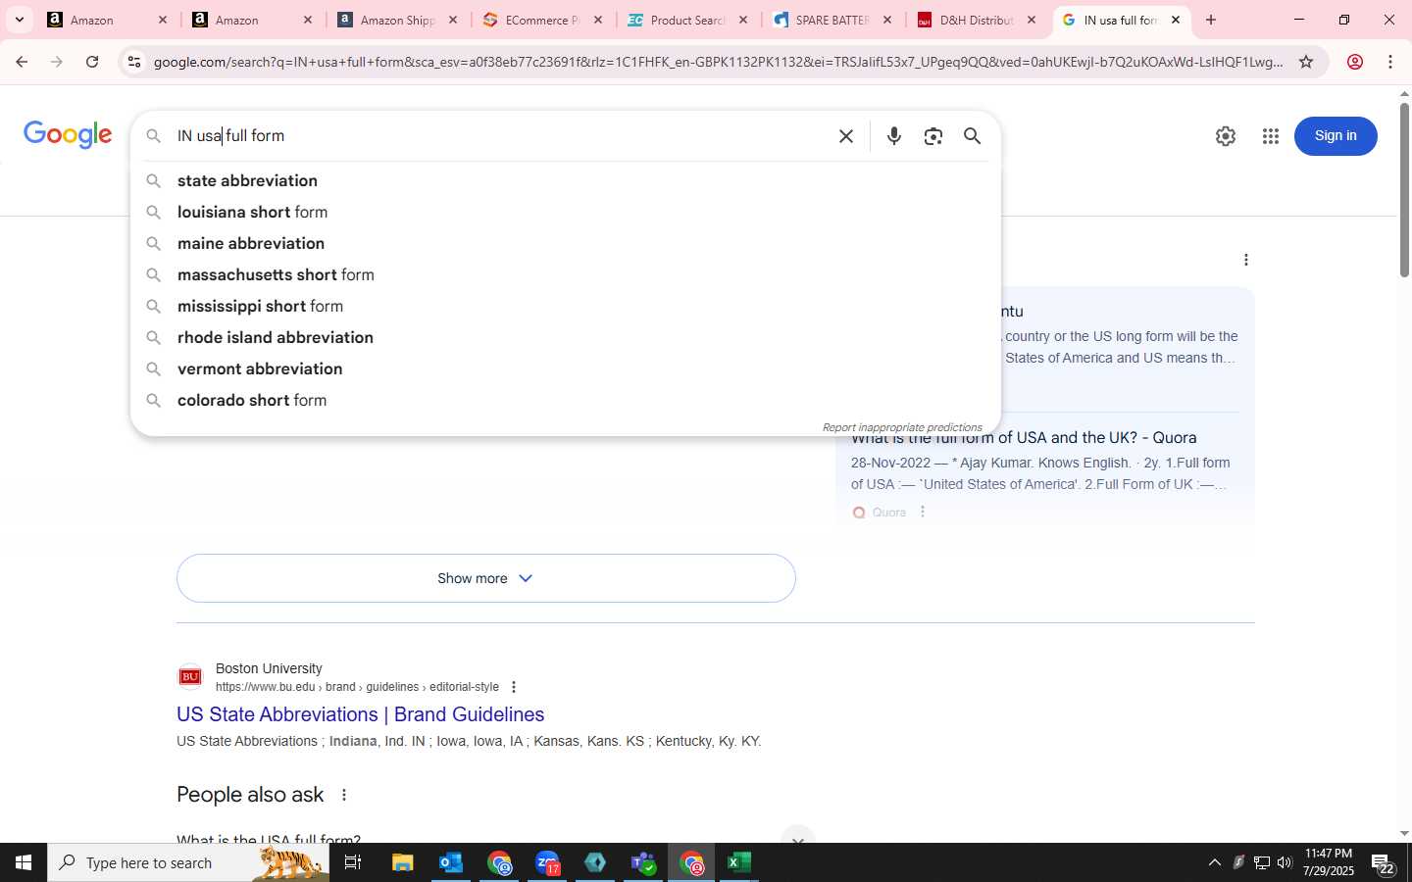Open the three-dot menu beside People also ask

(344, 795)
